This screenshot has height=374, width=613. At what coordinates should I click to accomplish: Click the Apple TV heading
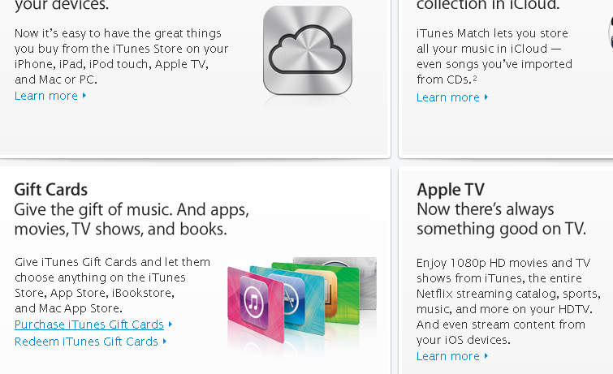click(451, 190)
